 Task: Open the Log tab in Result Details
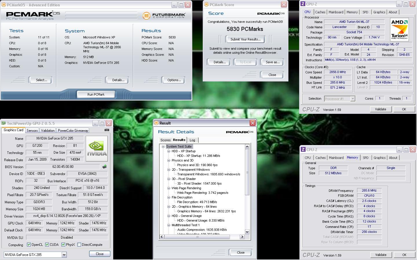(x=192, y=140)
